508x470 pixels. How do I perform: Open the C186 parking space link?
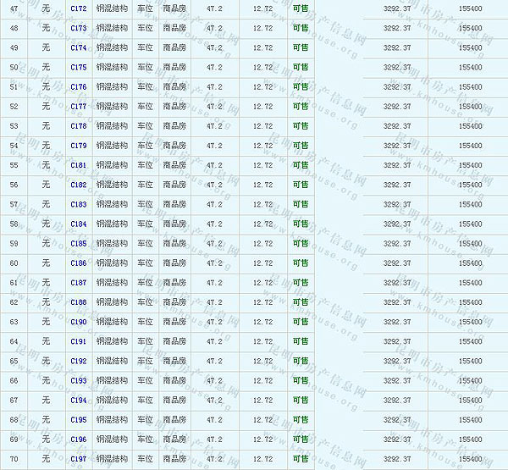click(79, 263)
